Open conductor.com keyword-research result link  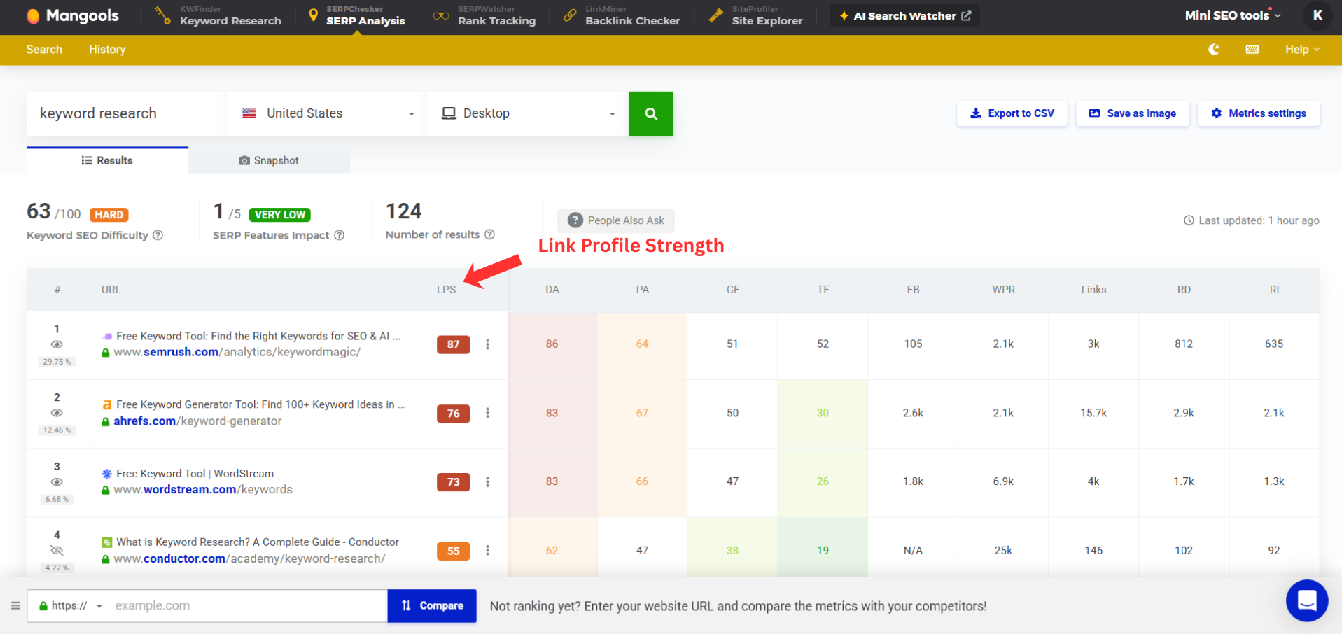pos(249,558)
